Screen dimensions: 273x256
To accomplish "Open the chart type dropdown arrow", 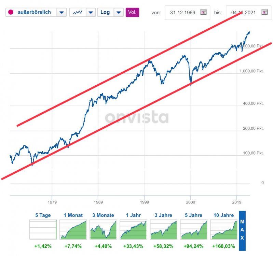I will click(91, 12).
